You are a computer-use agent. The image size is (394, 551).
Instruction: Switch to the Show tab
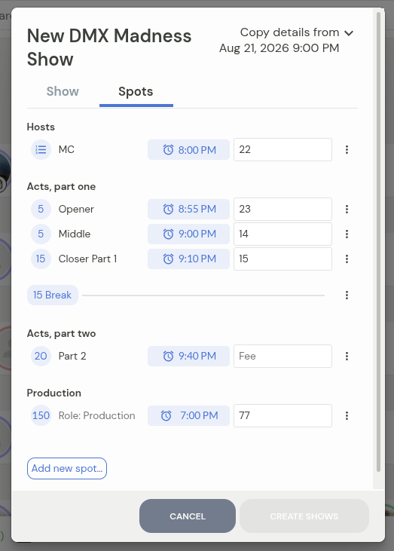(x=63, y=91)
